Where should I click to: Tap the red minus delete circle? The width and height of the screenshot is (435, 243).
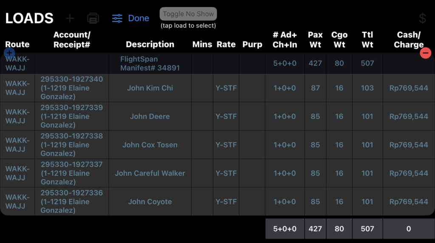tap(425, 53)
